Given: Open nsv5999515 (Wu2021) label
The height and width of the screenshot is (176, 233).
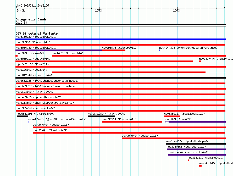Looking at the screenshot, I should (x=31, y=53).
